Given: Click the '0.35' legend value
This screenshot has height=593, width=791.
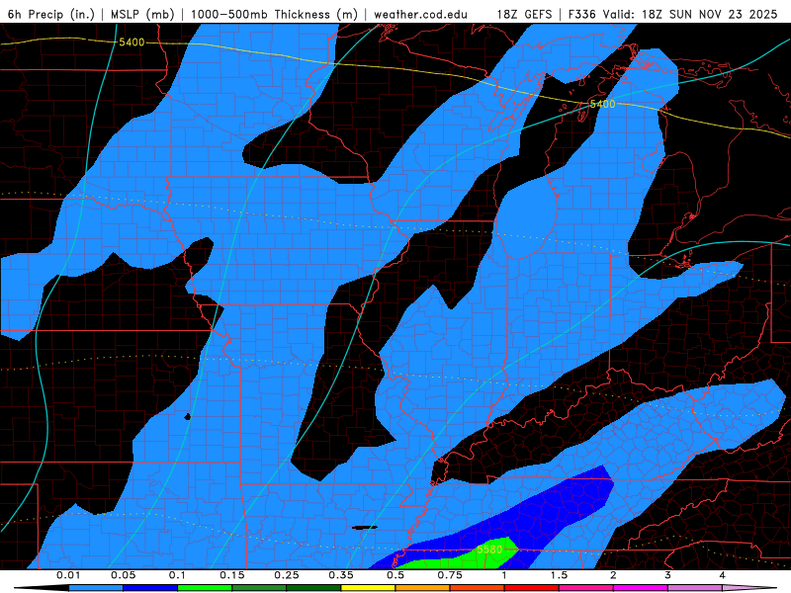Looking at the screenshot, I should [x=341, y=575].
